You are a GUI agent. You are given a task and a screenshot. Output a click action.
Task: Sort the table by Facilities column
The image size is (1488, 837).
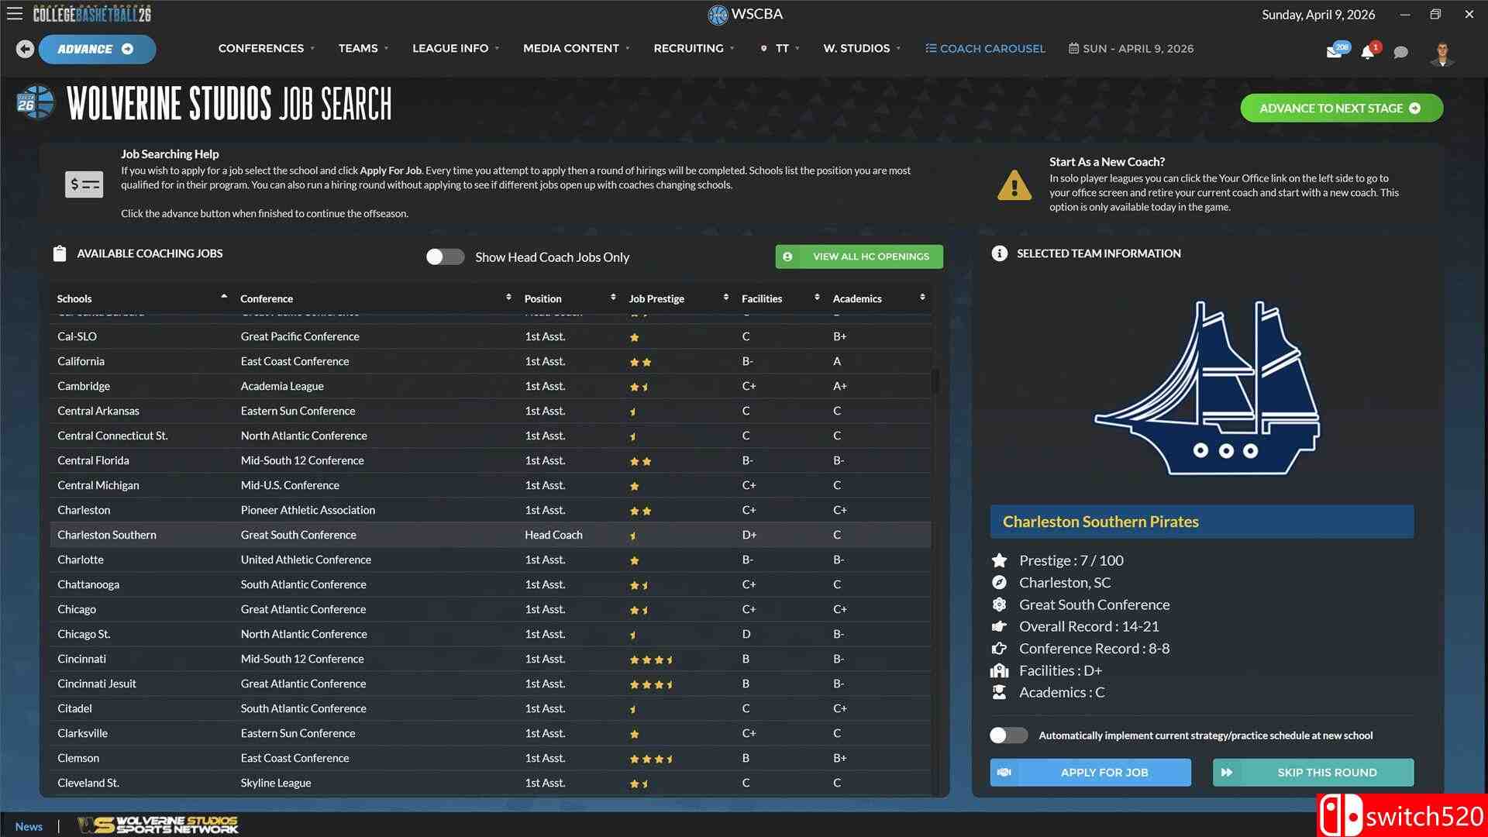(x=780, y=298)
